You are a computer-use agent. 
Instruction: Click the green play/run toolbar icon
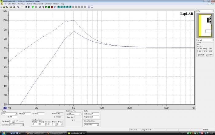33,6
